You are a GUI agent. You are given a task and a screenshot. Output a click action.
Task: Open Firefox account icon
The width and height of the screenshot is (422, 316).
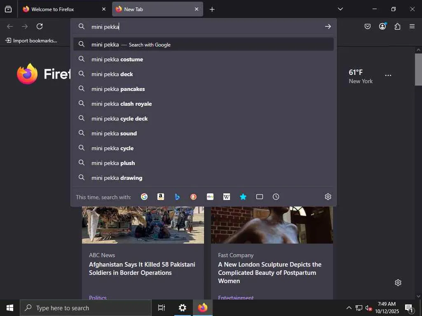point(382,26)
